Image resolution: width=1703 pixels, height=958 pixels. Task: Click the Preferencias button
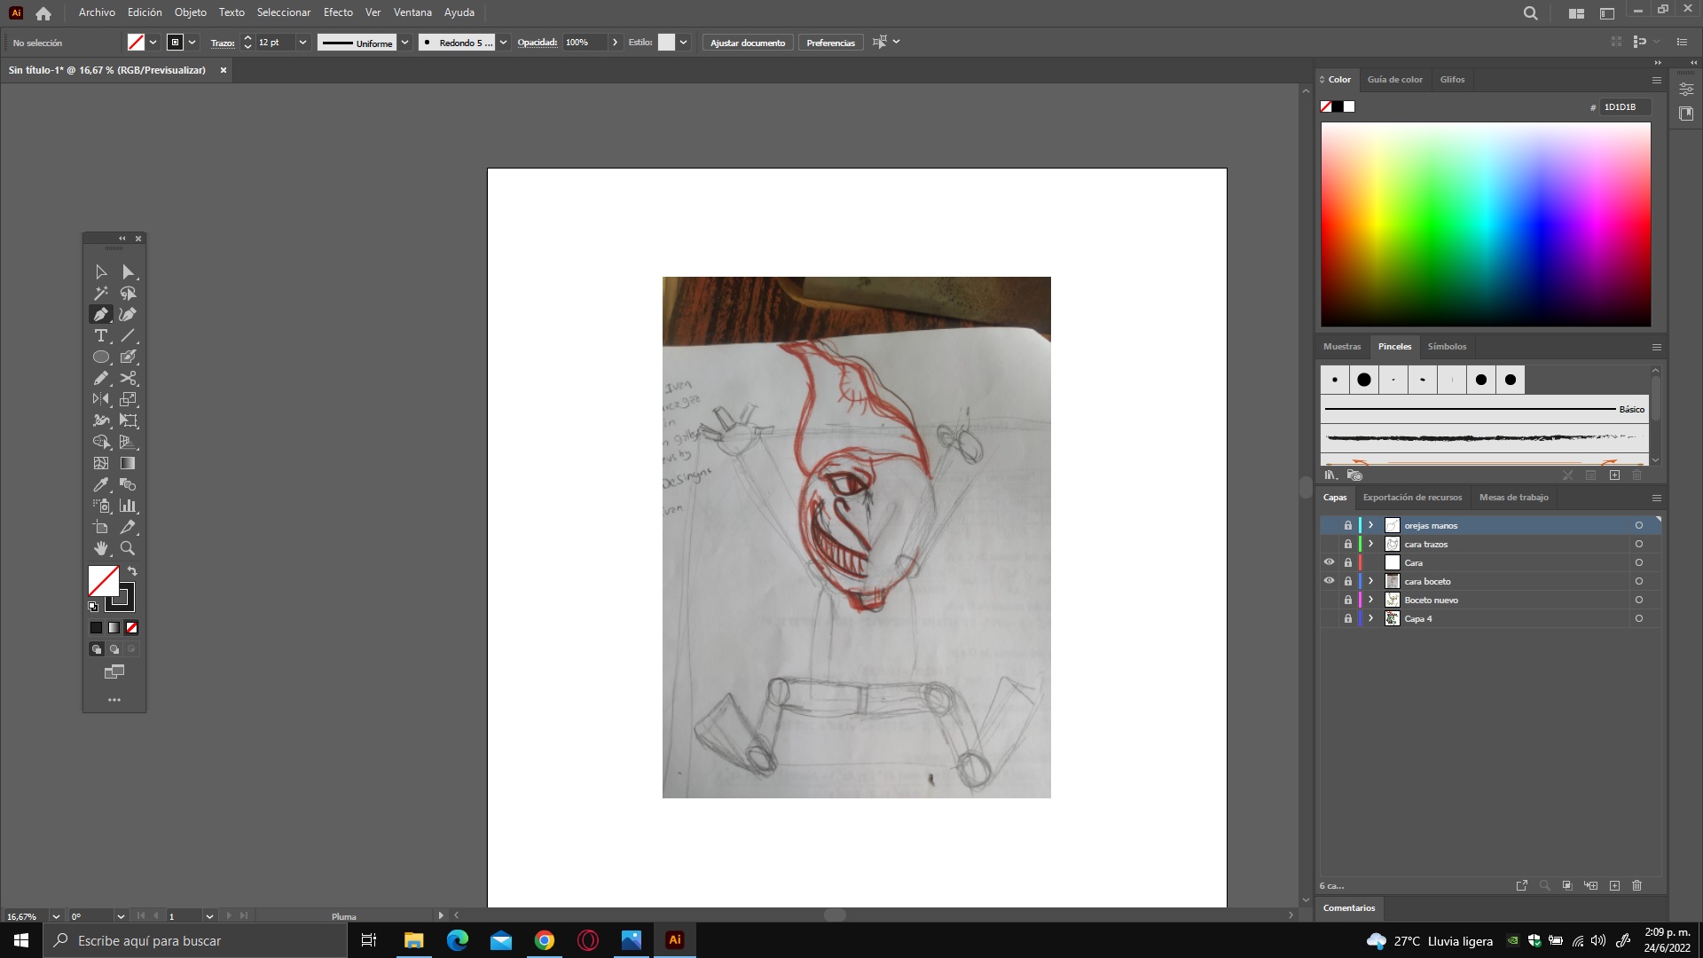click(x=830, y=43)
